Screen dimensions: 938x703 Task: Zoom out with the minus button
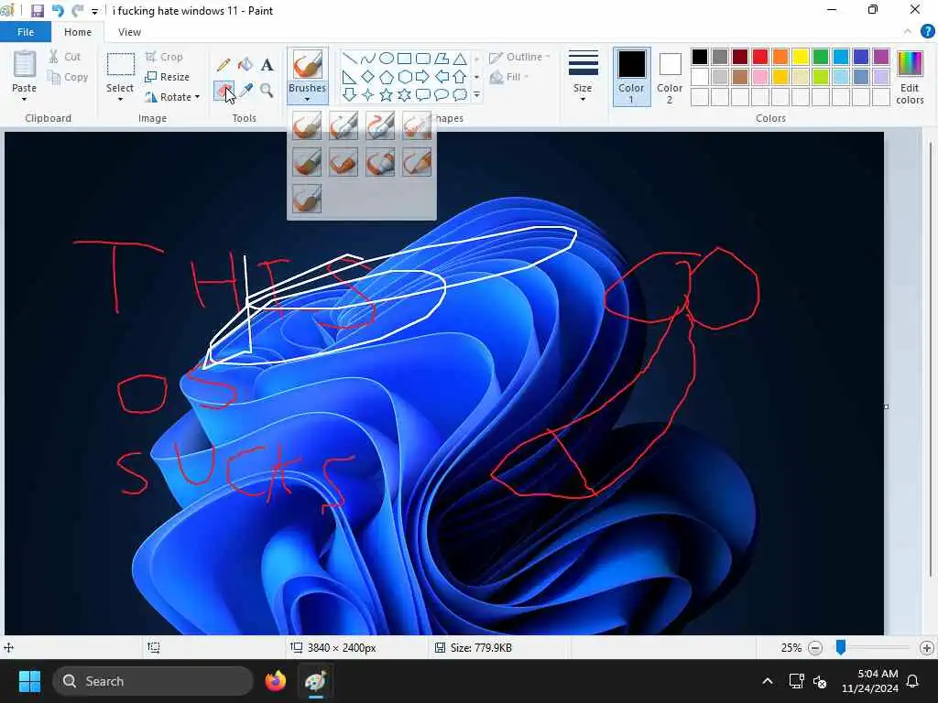pyautogui.click(x=814, y=647)
